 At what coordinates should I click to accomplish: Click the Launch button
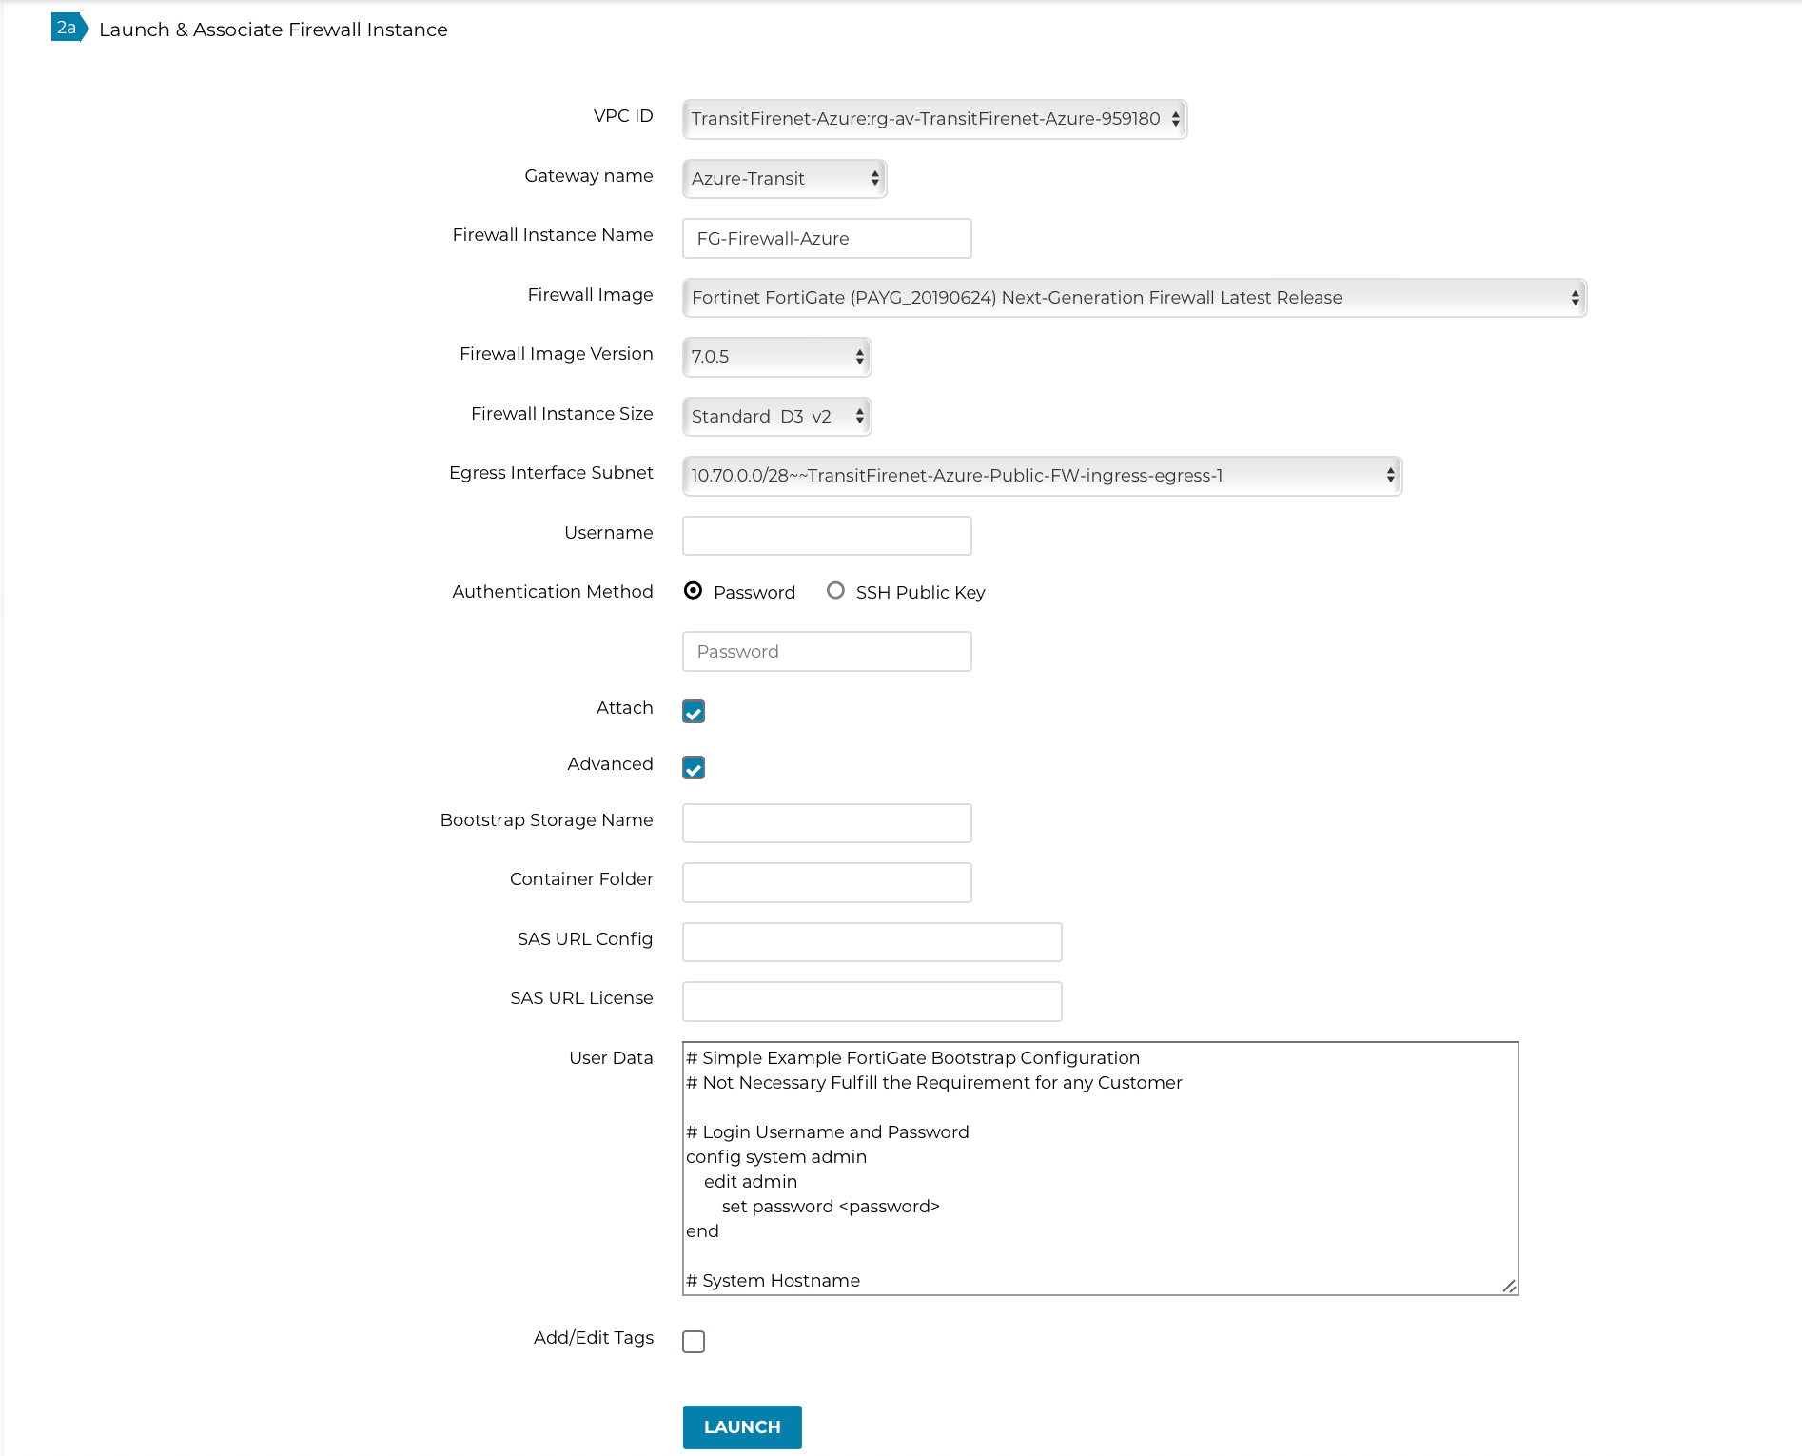coord(741,1426)
